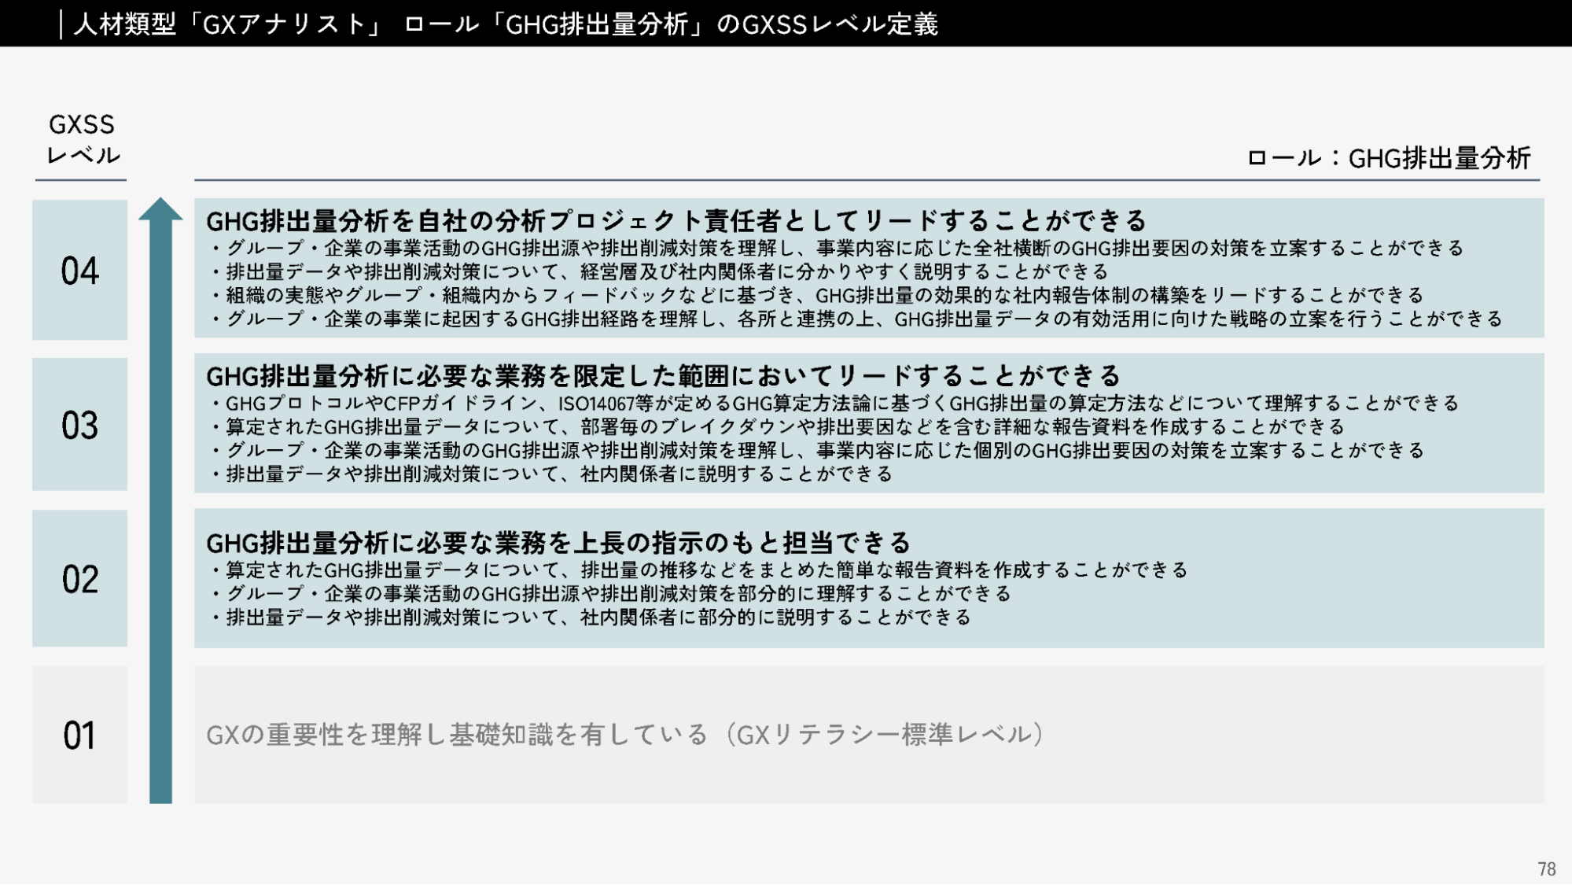1572x885 pixels.
Task: Click the upward teal arrow graphic
Action: pos(160,503)
